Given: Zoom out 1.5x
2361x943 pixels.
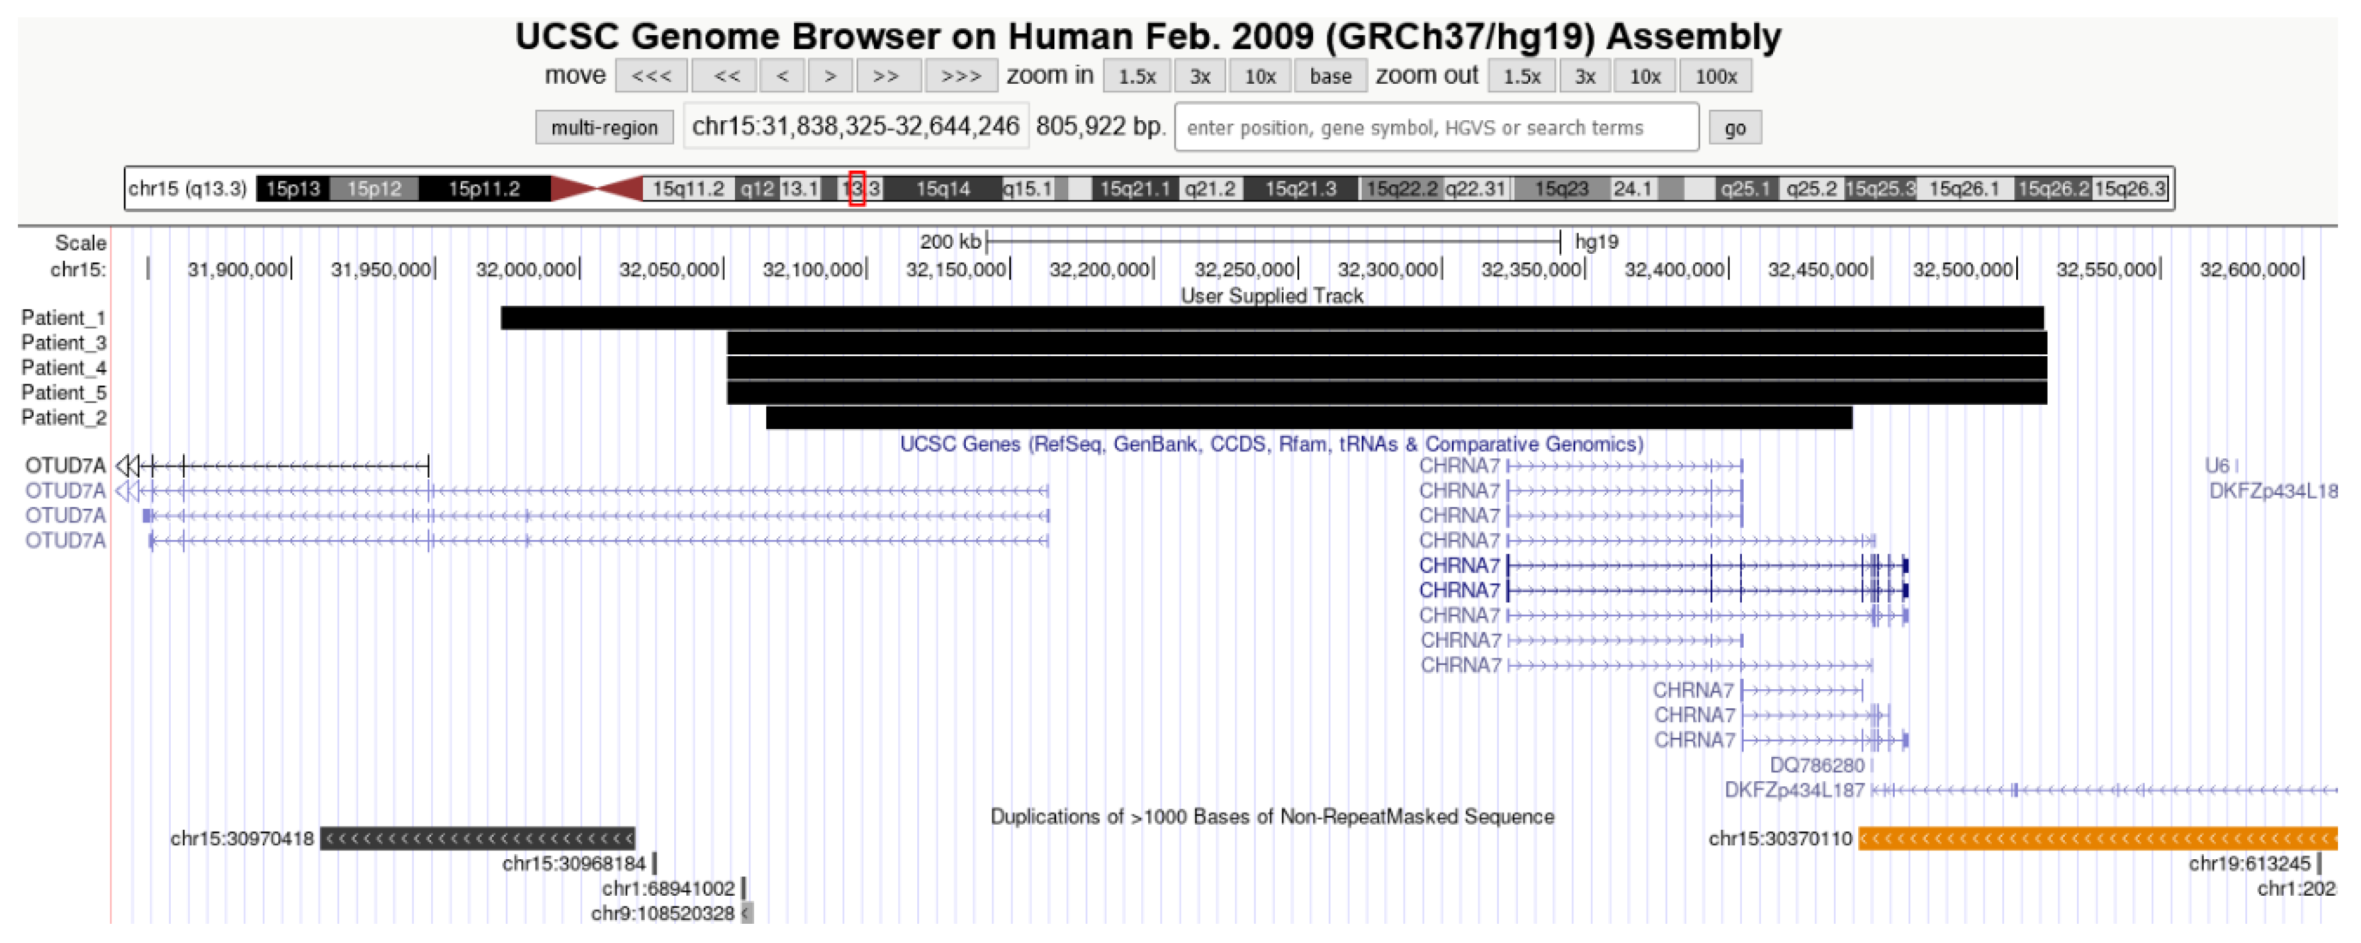Looking at the screenshot, I should coord(1522,76).
